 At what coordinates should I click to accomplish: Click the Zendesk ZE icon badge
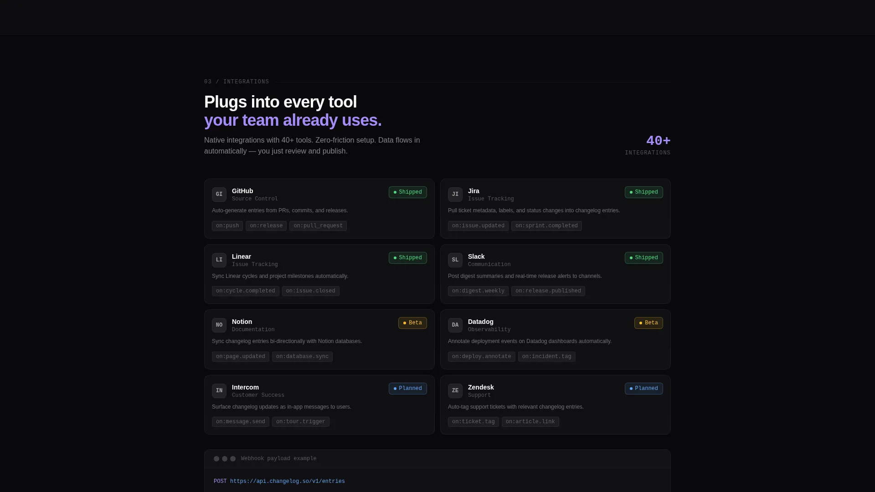(x=455, y=391)
